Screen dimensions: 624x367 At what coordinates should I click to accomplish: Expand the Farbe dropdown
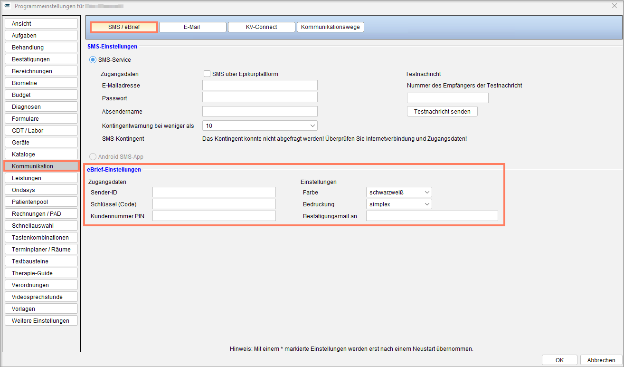[x=399, y=192]
